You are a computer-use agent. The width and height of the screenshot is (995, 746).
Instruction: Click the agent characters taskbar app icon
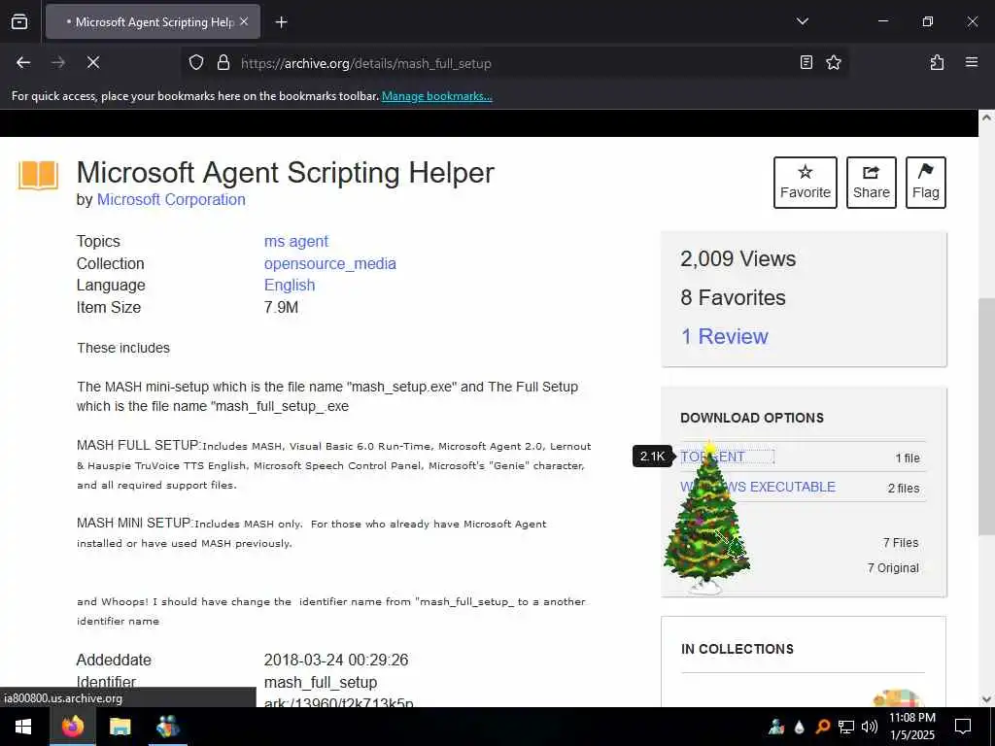coord(167,727)
